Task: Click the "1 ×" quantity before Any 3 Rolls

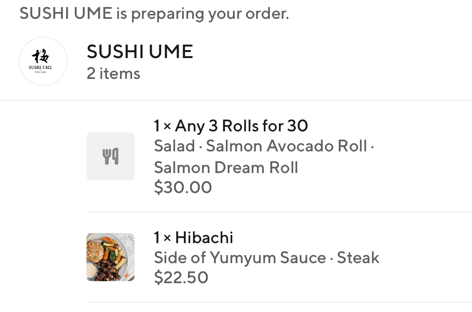Action: [x=163, y=126]
